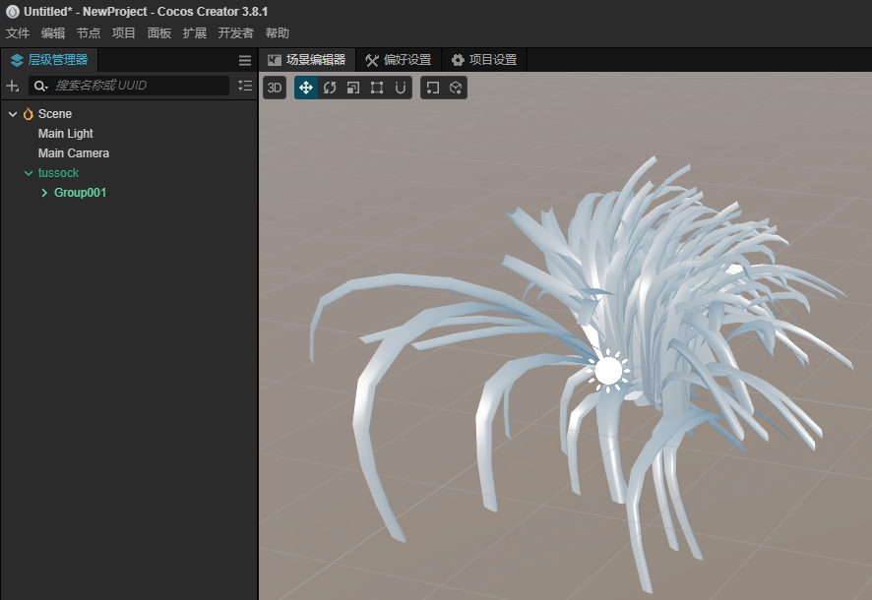This screenshot has width=872, height=600.
Task: Open the 项目 menu
Action: 123,33
